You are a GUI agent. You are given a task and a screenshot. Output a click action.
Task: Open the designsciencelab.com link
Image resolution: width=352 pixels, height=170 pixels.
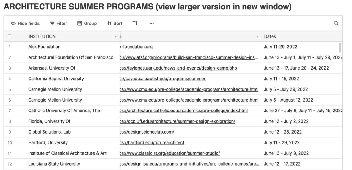click(x=147, y=132)
